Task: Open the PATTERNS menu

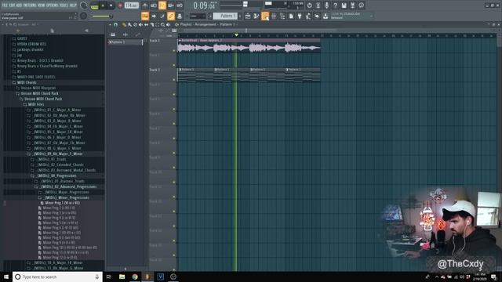Action: [30, 5]
